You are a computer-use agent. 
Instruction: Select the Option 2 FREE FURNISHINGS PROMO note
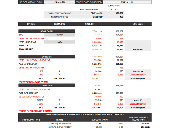pos(35,111)
